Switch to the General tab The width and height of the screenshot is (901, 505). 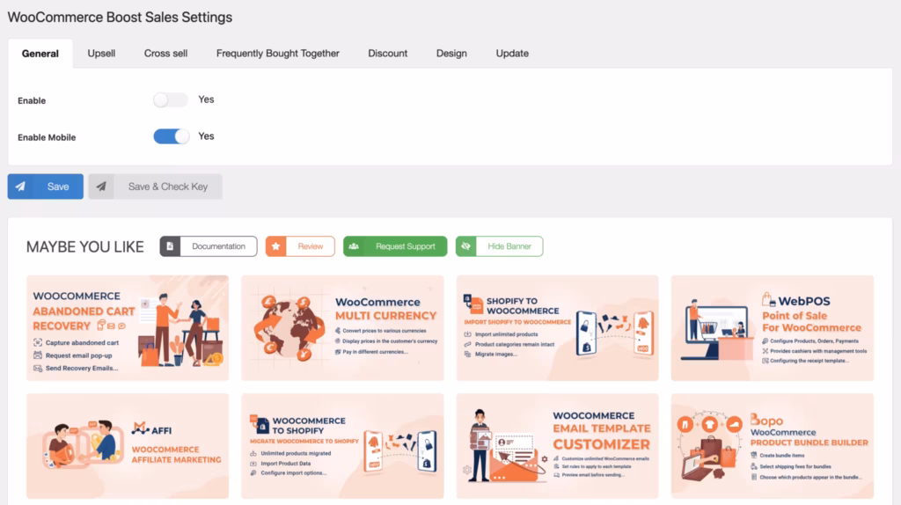click(40, 54)
